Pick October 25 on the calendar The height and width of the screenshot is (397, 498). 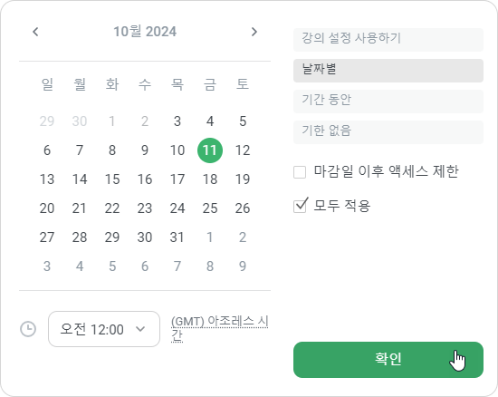tap(210, 208)
